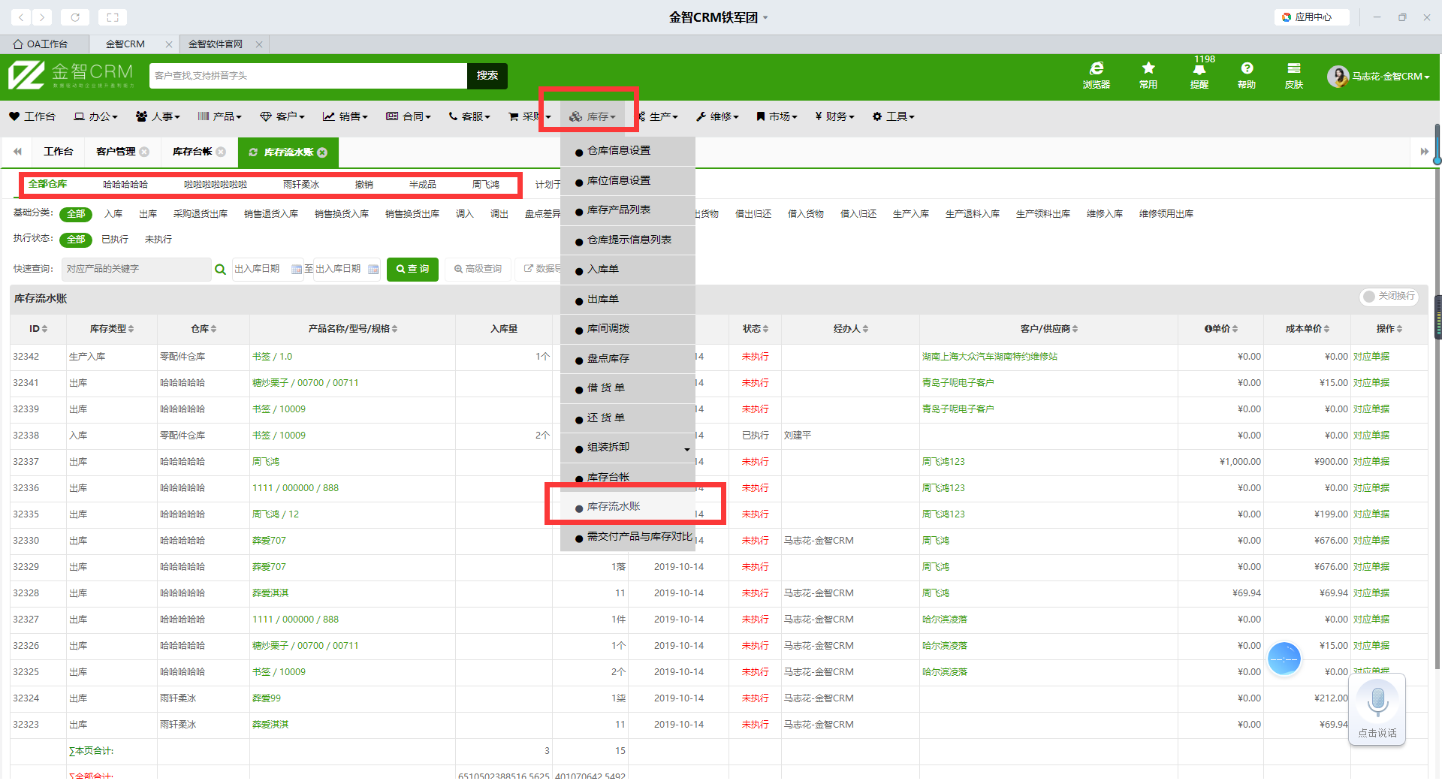The height and width of the screenshot is (781, 1442).
Task: Select 已执行 status filter
Action: pyautogui.click(x=115, y=240)
